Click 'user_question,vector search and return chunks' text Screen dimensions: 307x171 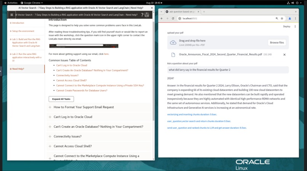click(199, 121)
